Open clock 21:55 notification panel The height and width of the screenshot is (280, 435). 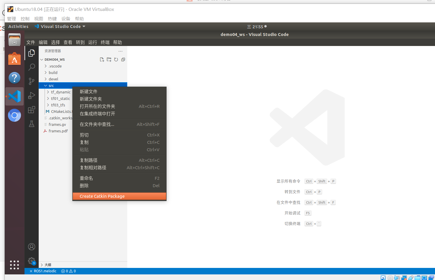click(257, 27)
